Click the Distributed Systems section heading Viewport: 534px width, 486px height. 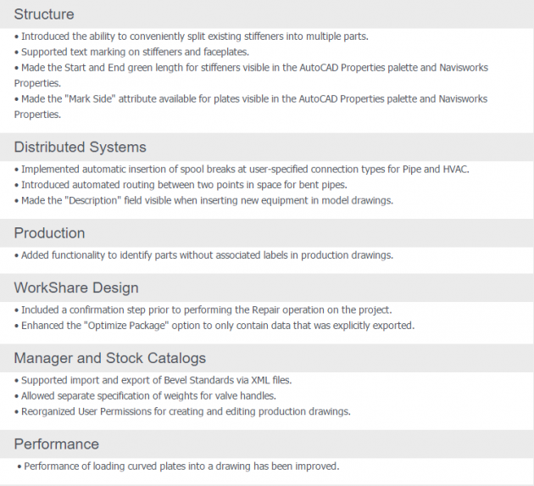tap(80, 148)
